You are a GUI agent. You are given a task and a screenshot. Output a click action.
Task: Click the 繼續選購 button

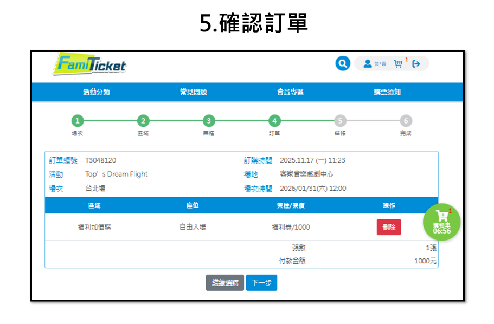tap(225, 283)
